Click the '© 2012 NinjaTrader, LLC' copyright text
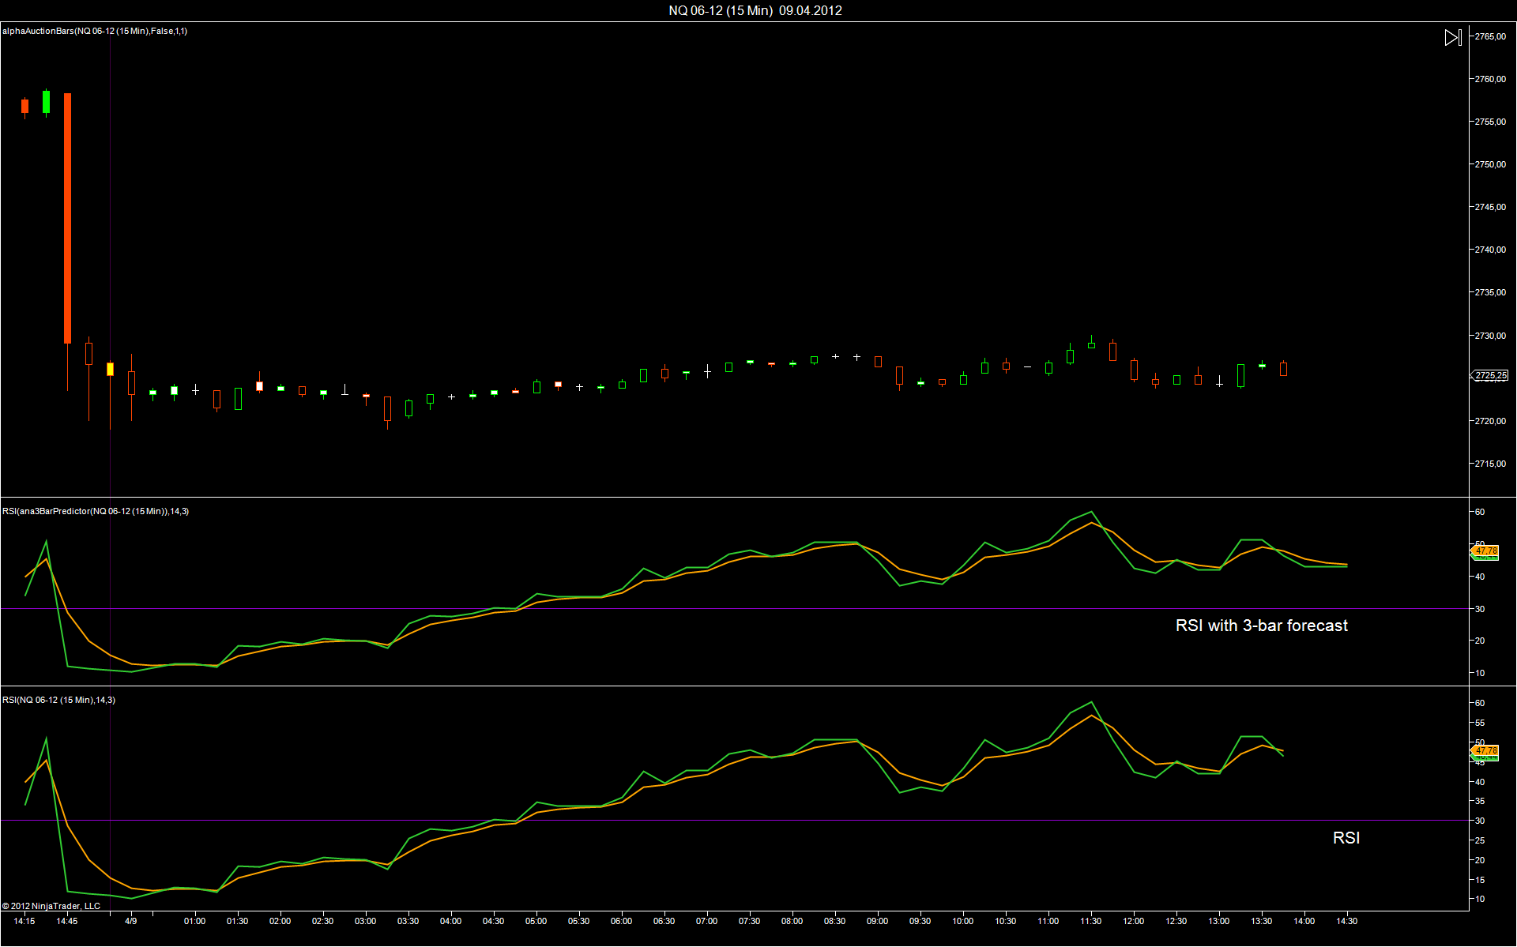Image resolution: width=1517 pixels, height=947 pixels. [x=51, y=906]
